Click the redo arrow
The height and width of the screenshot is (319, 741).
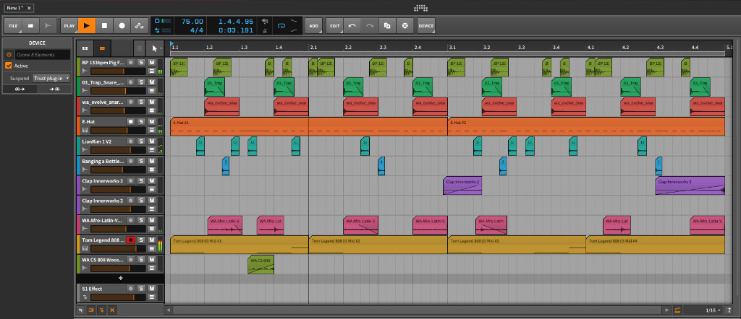pos(370,26)
